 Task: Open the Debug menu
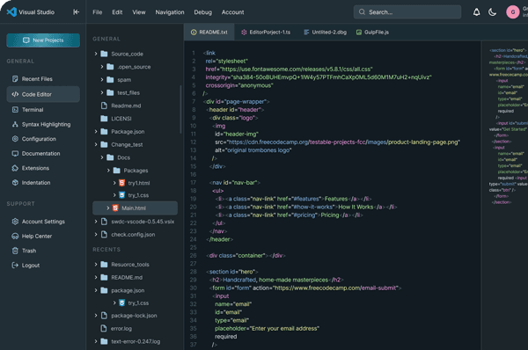click(202, 12)
